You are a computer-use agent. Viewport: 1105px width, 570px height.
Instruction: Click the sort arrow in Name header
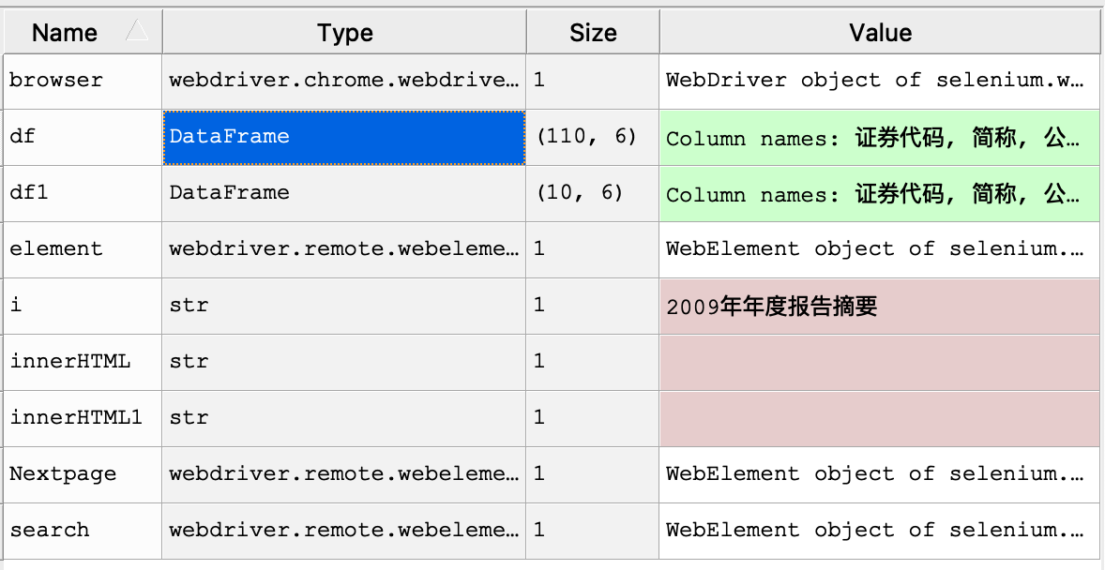click(137, 31)
